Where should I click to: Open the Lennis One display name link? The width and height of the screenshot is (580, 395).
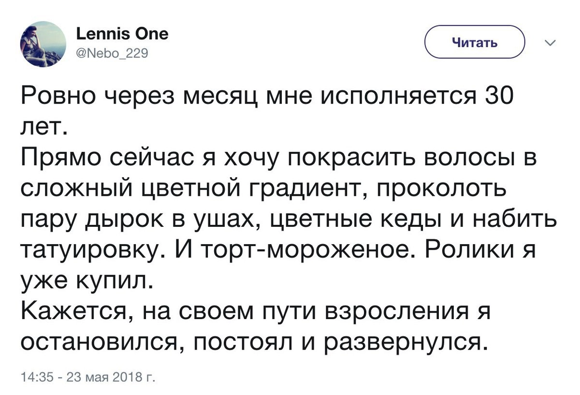pyautogui.click(x=122, y=35)
